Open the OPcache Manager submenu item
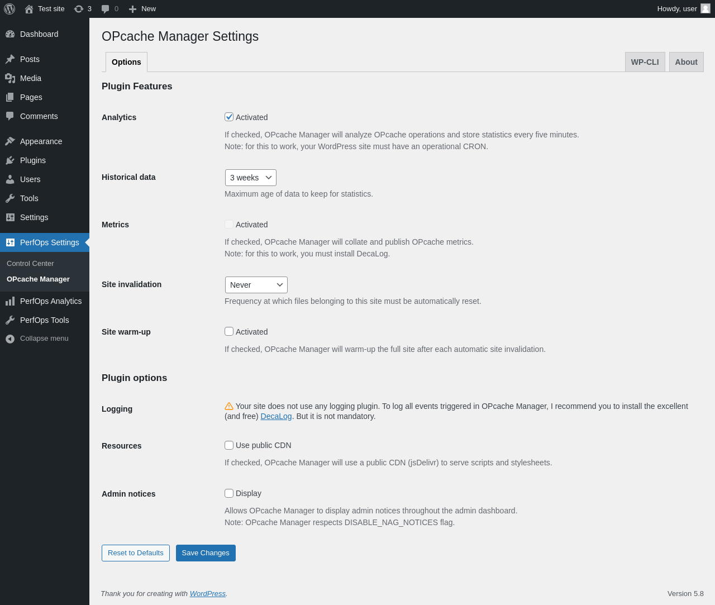 (x=38, y=279)
